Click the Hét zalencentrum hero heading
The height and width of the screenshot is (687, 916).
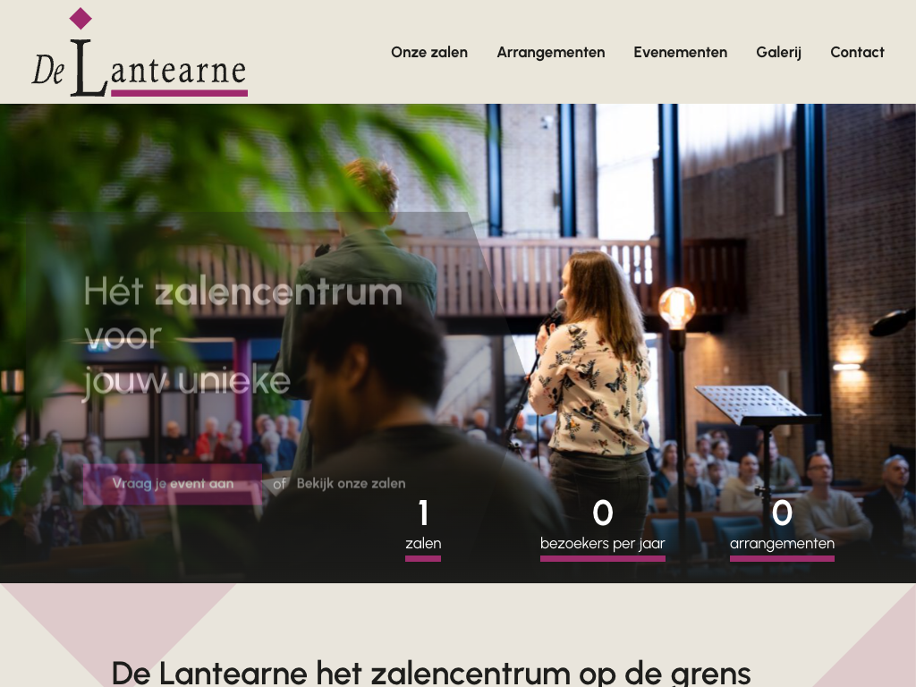click(x=243, y=336)
